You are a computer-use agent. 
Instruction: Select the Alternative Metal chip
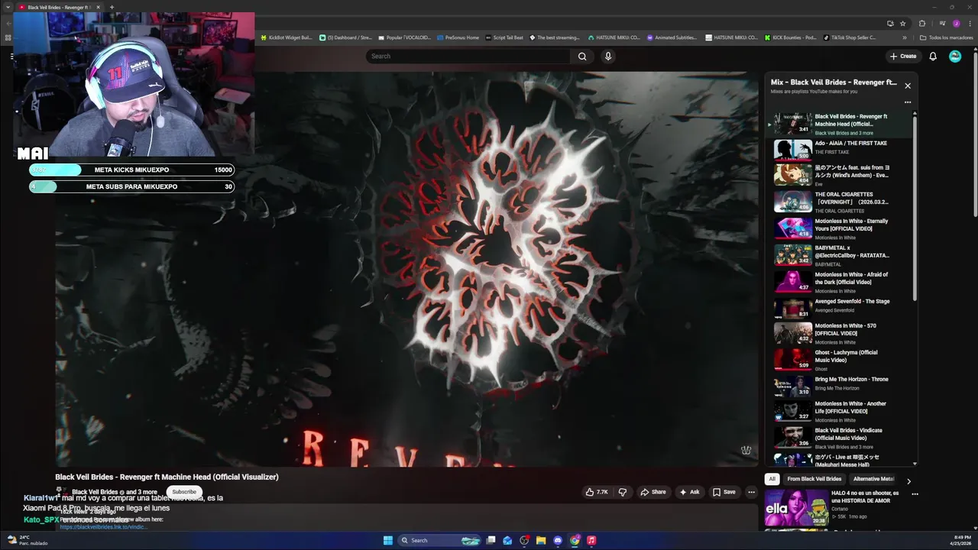(873, 479)
